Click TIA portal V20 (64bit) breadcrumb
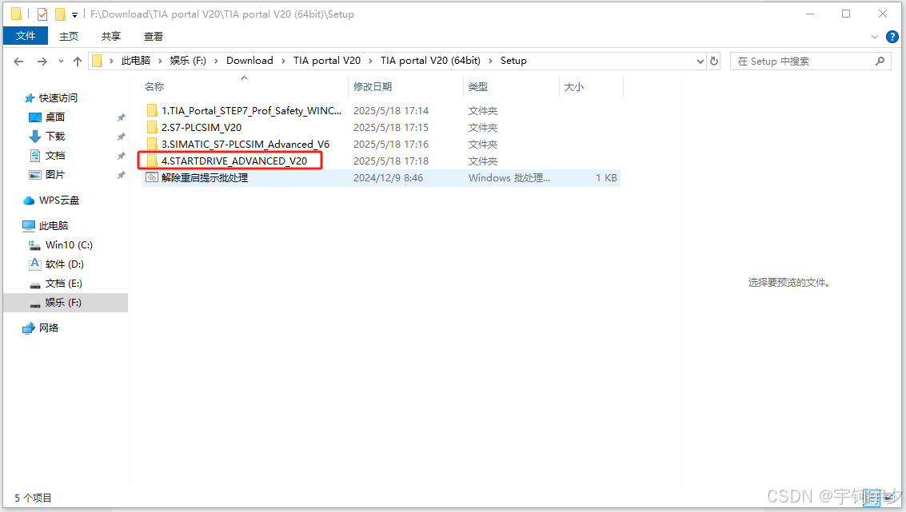Viewport: 906px width, 512px height. click(430, 61)
